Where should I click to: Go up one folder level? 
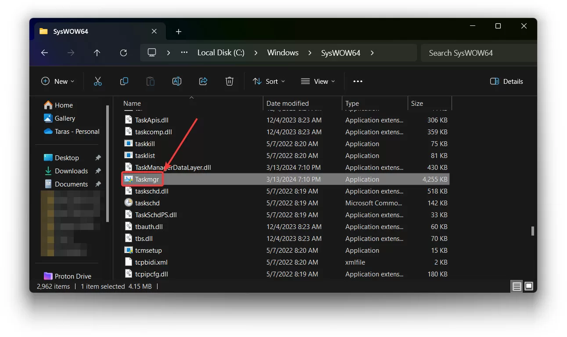click(x=97, y=53)
